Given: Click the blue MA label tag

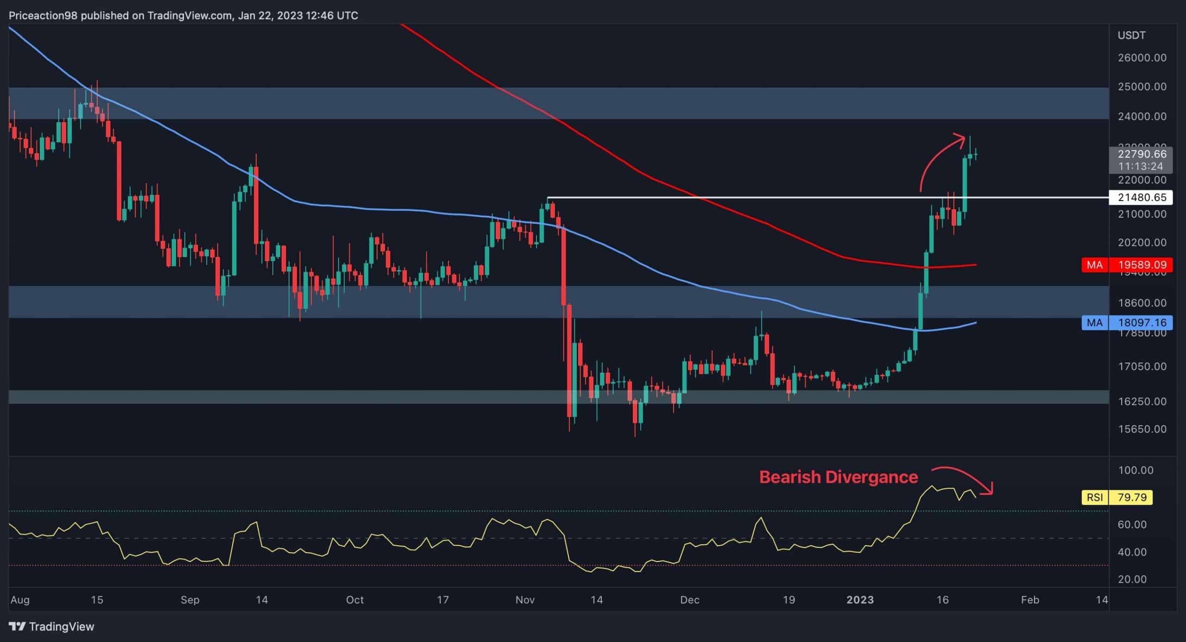Looking at the screenshot, I should 1095,323.
